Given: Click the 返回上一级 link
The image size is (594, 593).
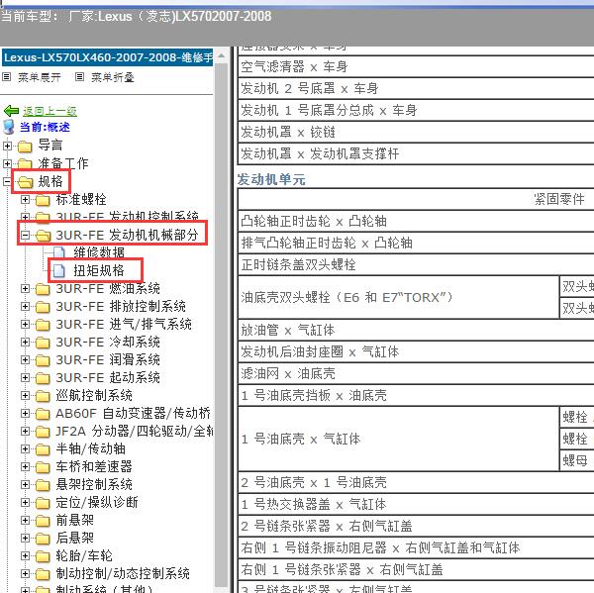Looking at the screenshot, I should tap(49, 111).
